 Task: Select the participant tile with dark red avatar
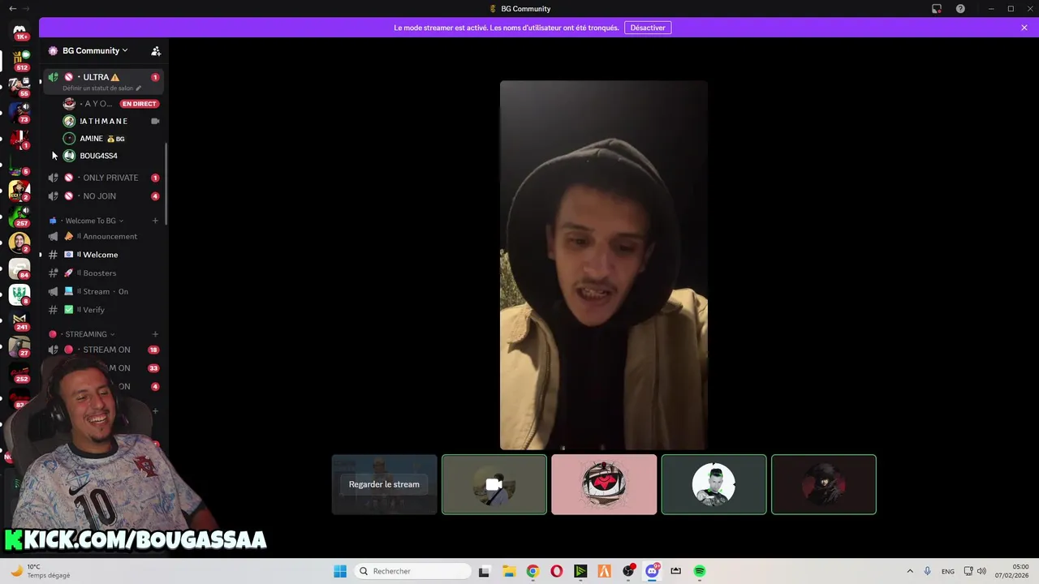(x=824, y=484)
